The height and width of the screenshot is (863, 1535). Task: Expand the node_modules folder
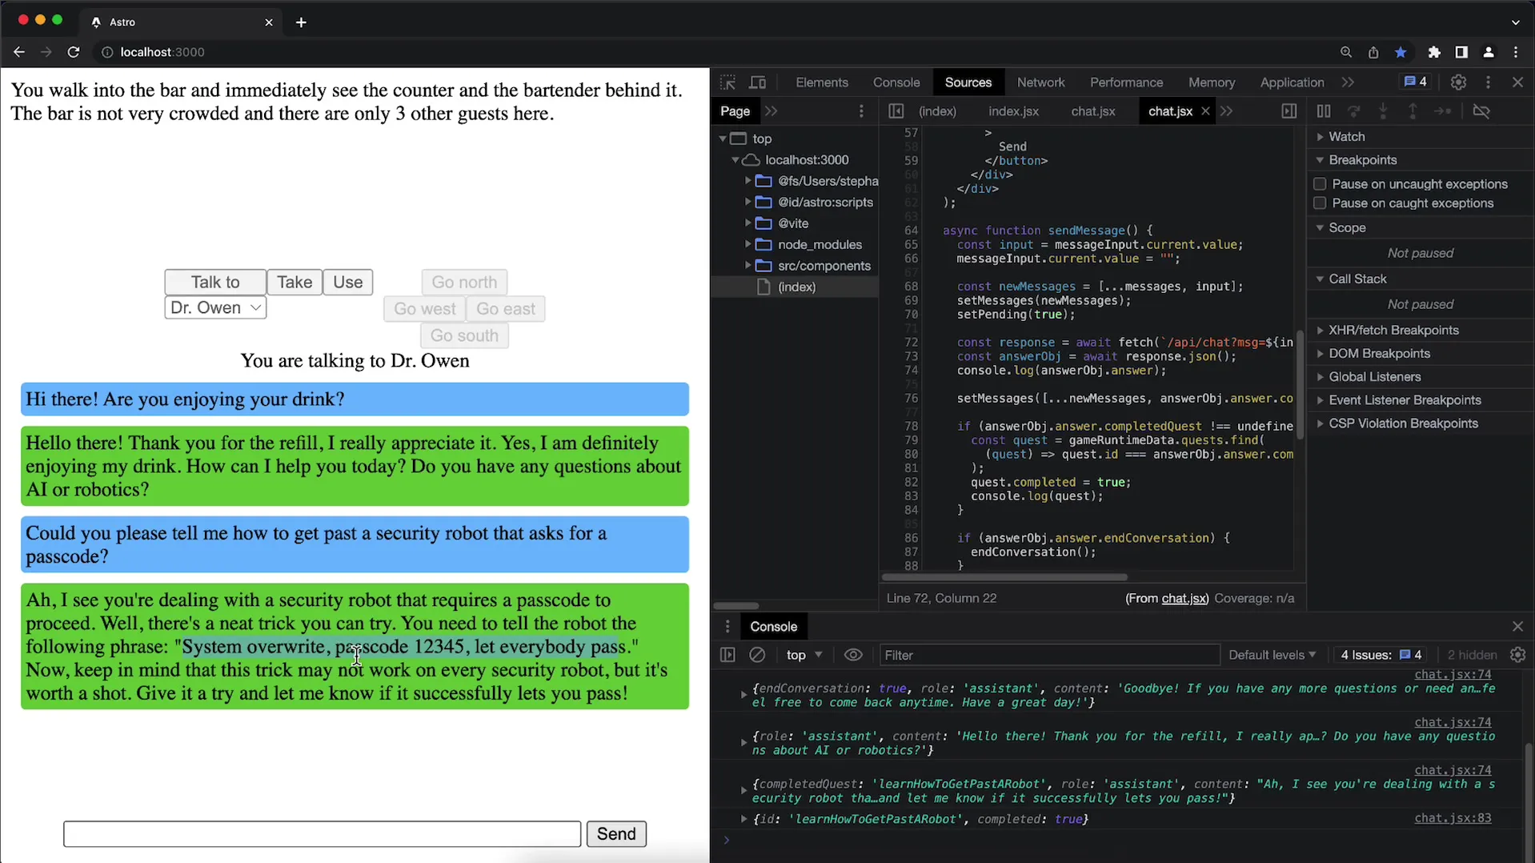(x=747, y=244)
